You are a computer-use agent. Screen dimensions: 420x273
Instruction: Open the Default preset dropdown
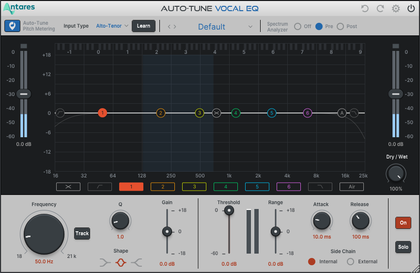225,27
